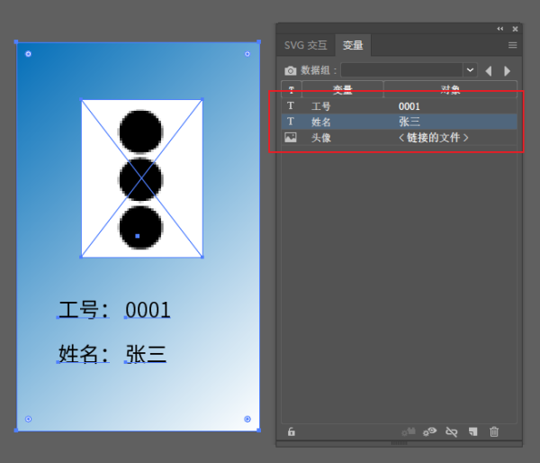Screen dimensions: 540x463
Task: Select the 头像 variable row
Action: tap(399, 138)
